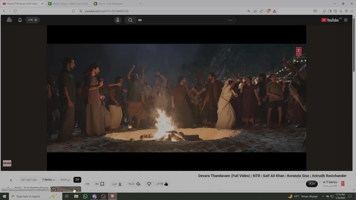Open WhatsApp from the taskbar
The width and height of the screenshot is (356, 200).
tap(85, 196)
